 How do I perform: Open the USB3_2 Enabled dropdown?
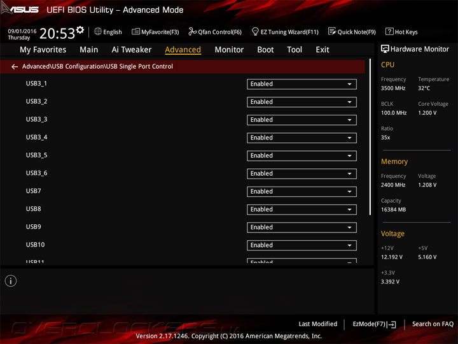[x=302, y=102]
